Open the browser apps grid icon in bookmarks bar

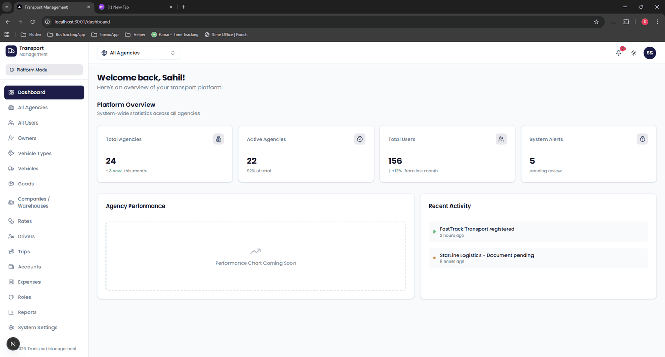[7, 35]
